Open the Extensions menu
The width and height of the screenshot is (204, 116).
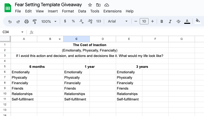pyautogui.click(x=112, y=11)
